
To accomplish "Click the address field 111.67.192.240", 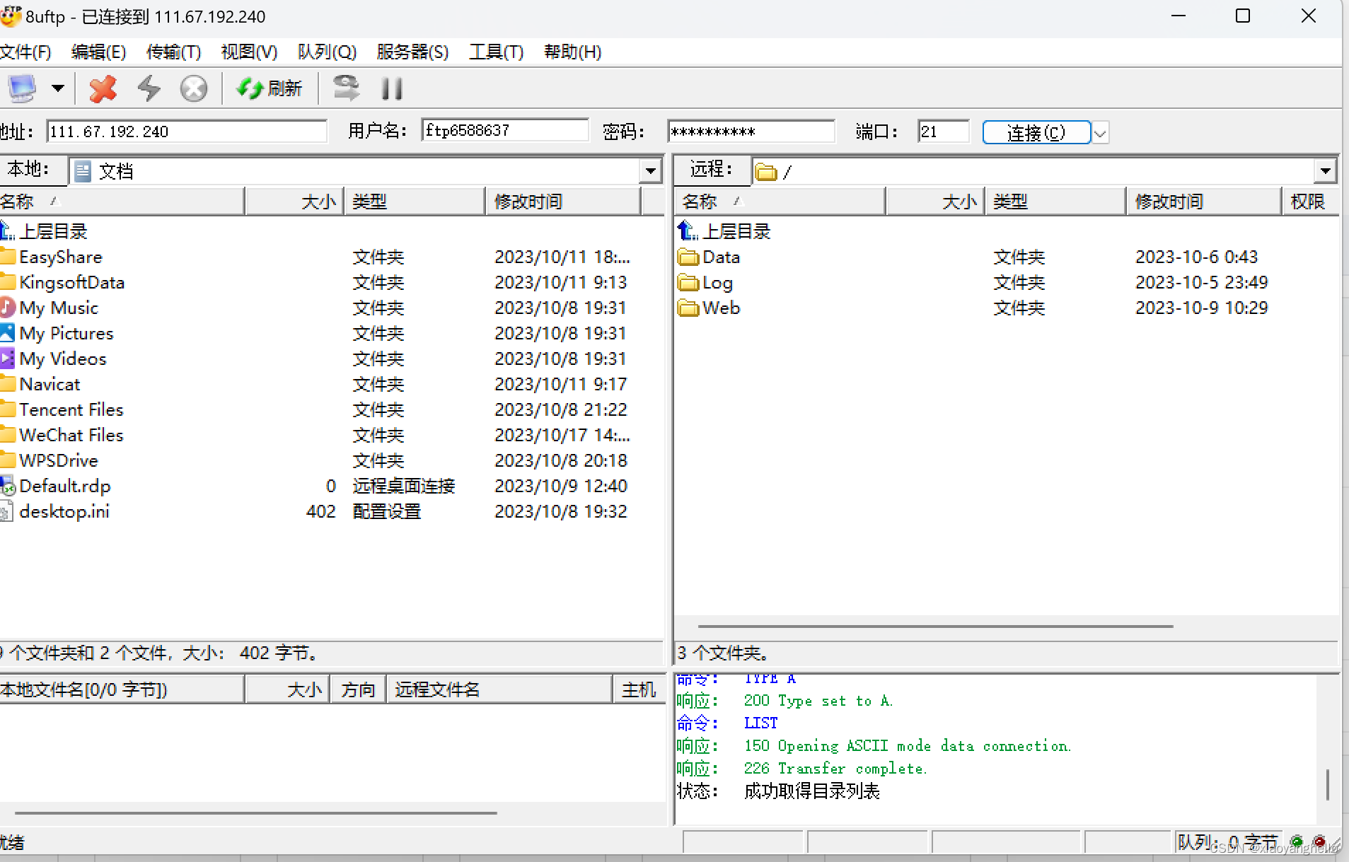I will click(187, 132).
